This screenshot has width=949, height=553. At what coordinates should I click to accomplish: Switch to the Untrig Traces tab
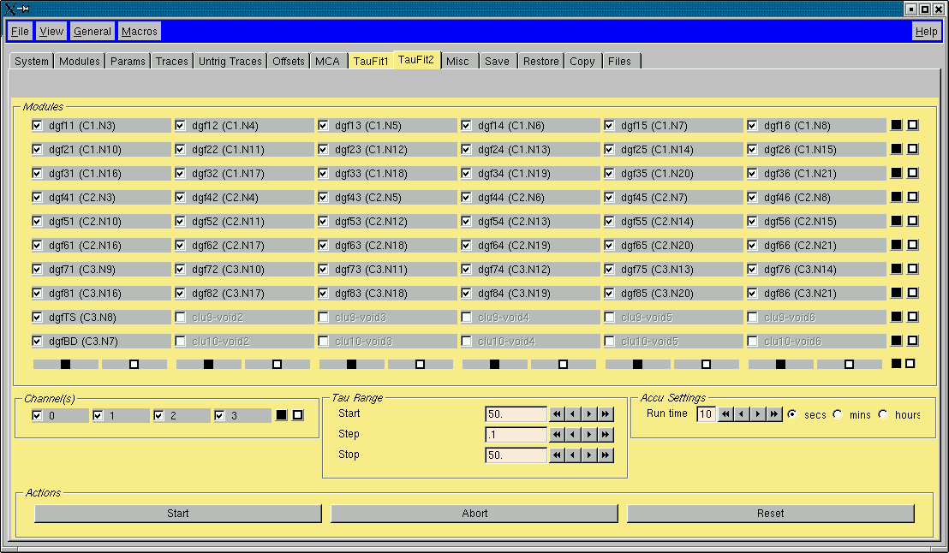(x=230, y=61)
